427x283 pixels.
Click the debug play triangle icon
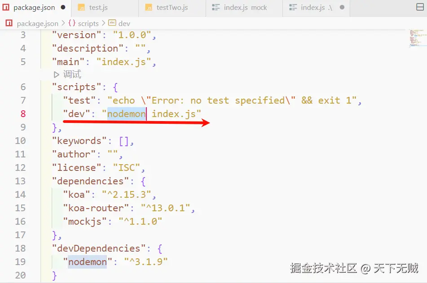tap(57, 74)
